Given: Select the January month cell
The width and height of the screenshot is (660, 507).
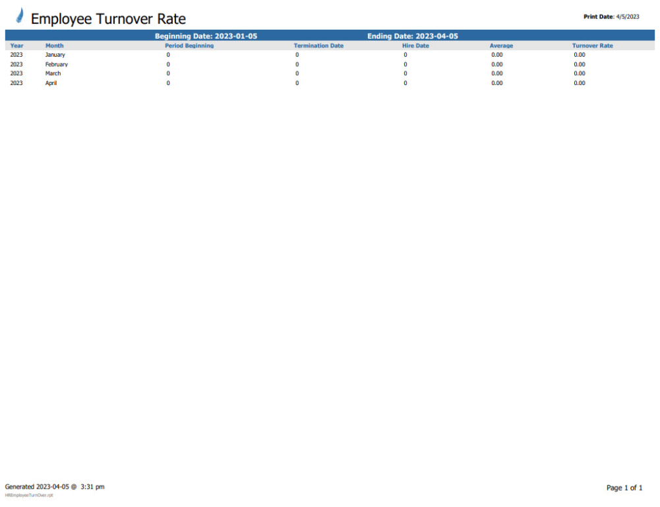Looking at the screenshot, I should (x=55, y=55).
